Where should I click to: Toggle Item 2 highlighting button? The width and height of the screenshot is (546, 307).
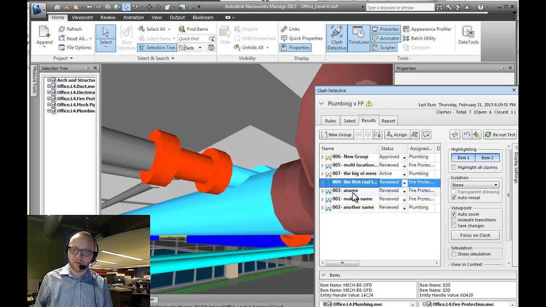(487, 158)
